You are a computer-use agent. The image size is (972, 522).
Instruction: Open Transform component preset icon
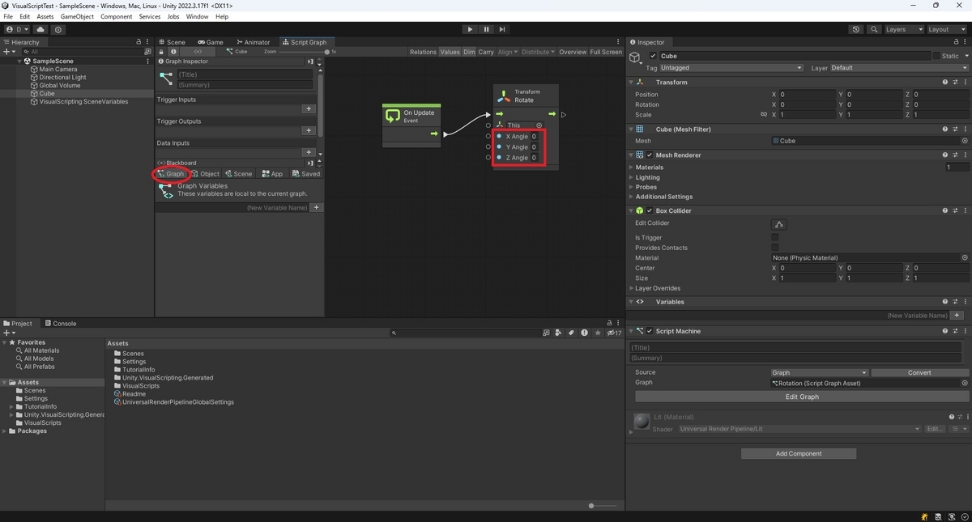(955, 82)
